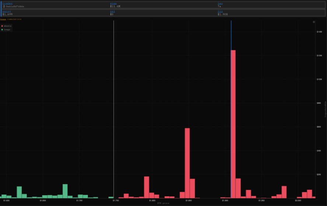Switch to the cumulative view tab

[14, 19]
